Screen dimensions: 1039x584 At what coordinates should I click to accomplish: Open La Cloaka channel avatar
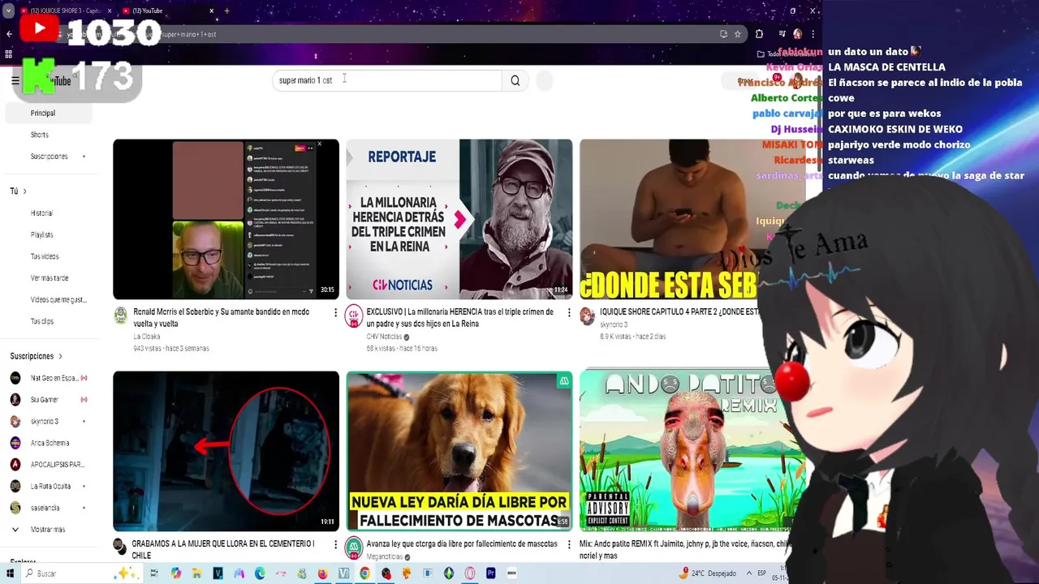click(120, 316)
